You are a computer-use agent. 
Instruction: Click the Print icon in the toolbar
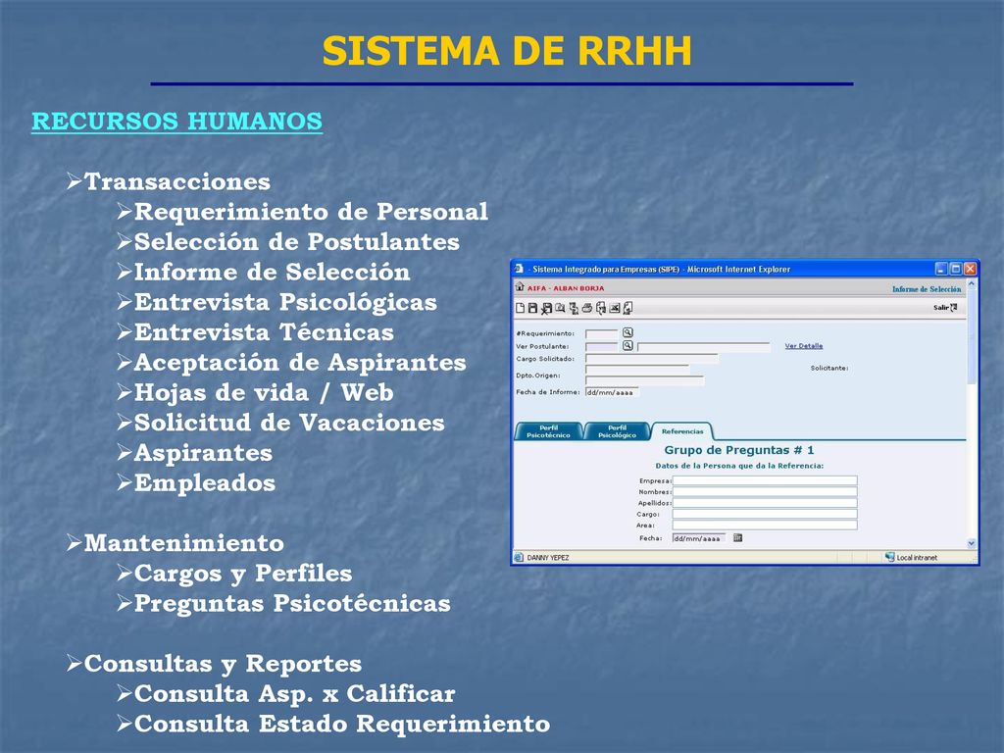pos(587,308)
